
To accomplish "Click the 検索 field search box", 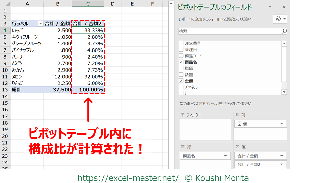I will (x=230, y=31).
